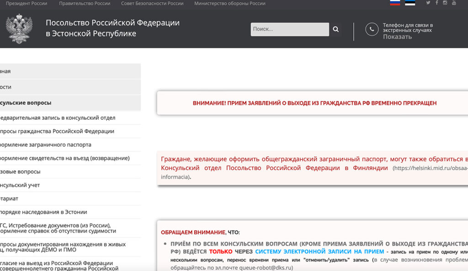Click the emergency phone circle icon

[372, 29]
